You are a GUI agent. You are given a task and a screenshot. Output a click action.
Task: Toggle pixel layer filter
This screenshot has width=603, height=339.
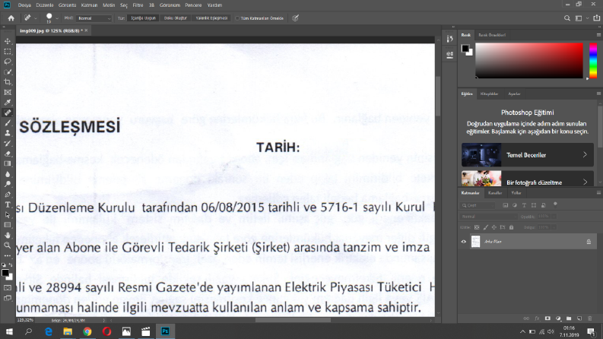pos(506,205)
